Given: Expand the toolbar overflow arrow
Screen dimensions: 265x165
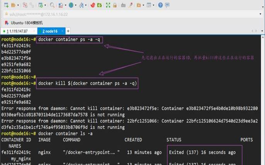Looking at the screenshot, I should (x=263, y=7).
